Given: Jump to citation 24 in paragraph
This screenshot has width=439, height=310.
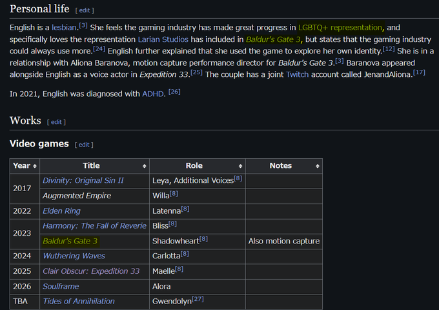Looking at the screenshot, I should point(99,48).
